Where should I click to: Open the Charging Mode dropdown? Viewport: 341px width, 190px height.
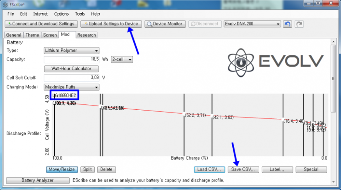coord(71,87)
